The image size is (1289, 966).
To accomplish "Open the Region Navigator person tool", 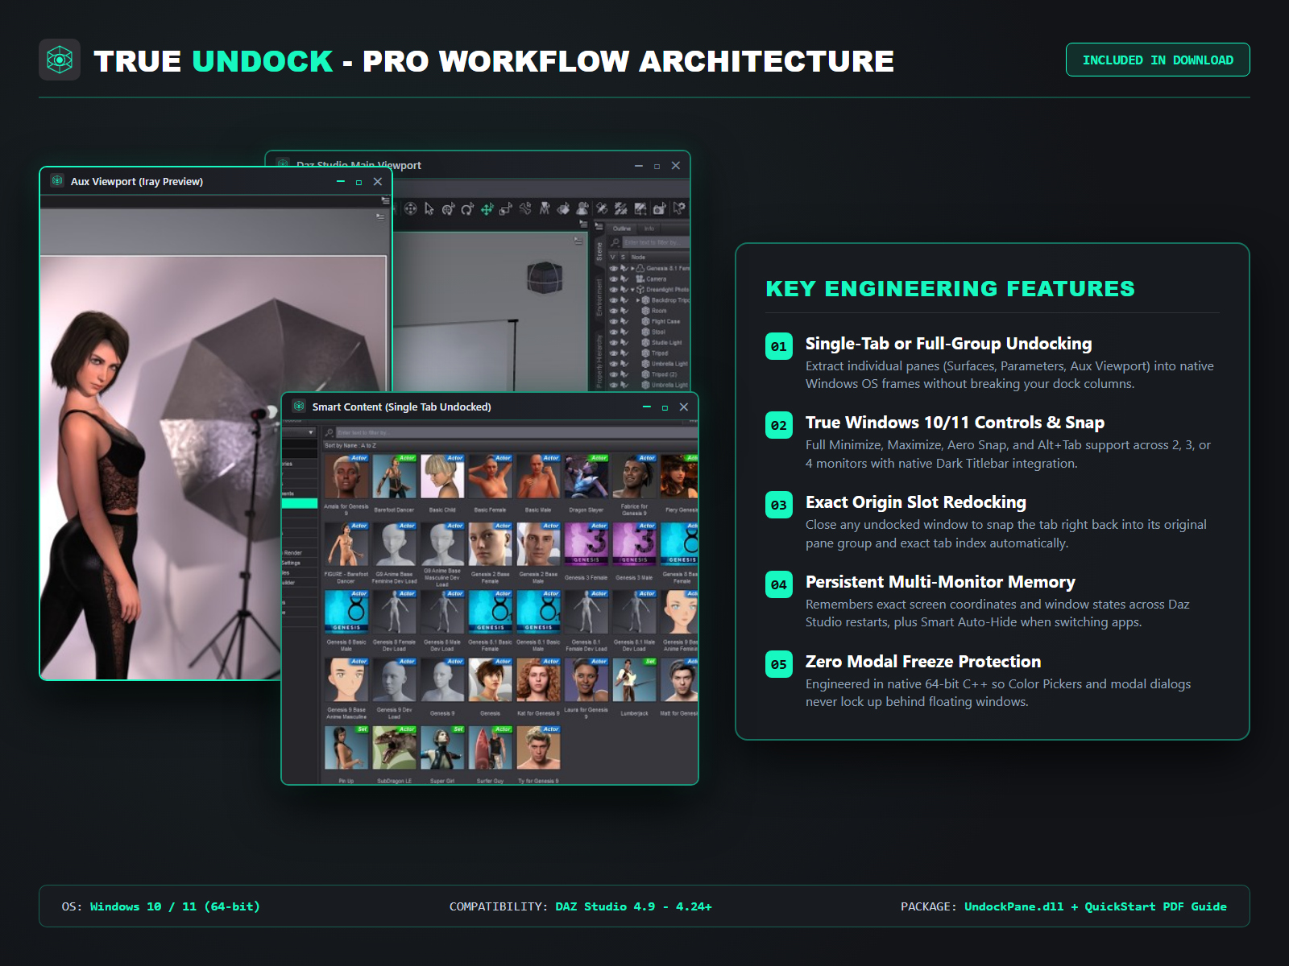I will point(582,208).
